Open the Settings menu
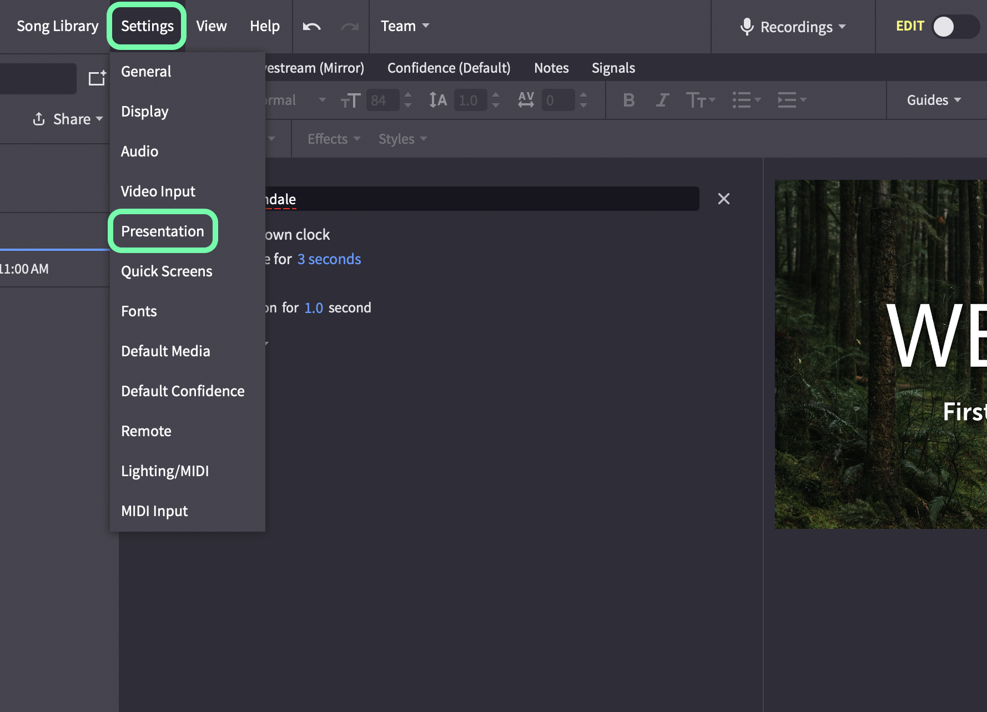987x712 pixels. coord(147,26)
